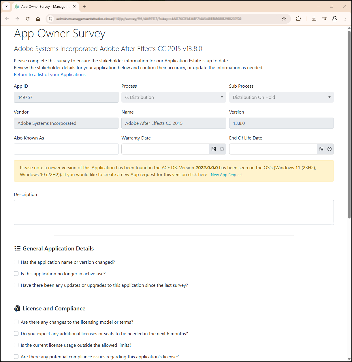Check 'additional licenses or seats needed' box
Image resolution: width=352 pixels, height=362 pixels.
[x=16, y=333]
